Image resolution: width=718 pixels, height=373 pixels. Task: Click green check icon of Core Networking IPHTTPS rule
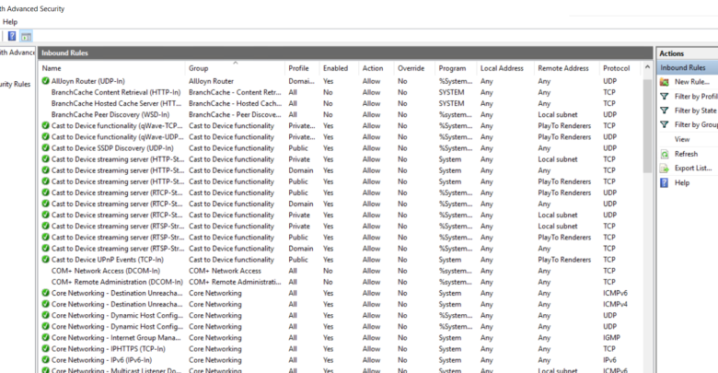[x=45, y=349]
